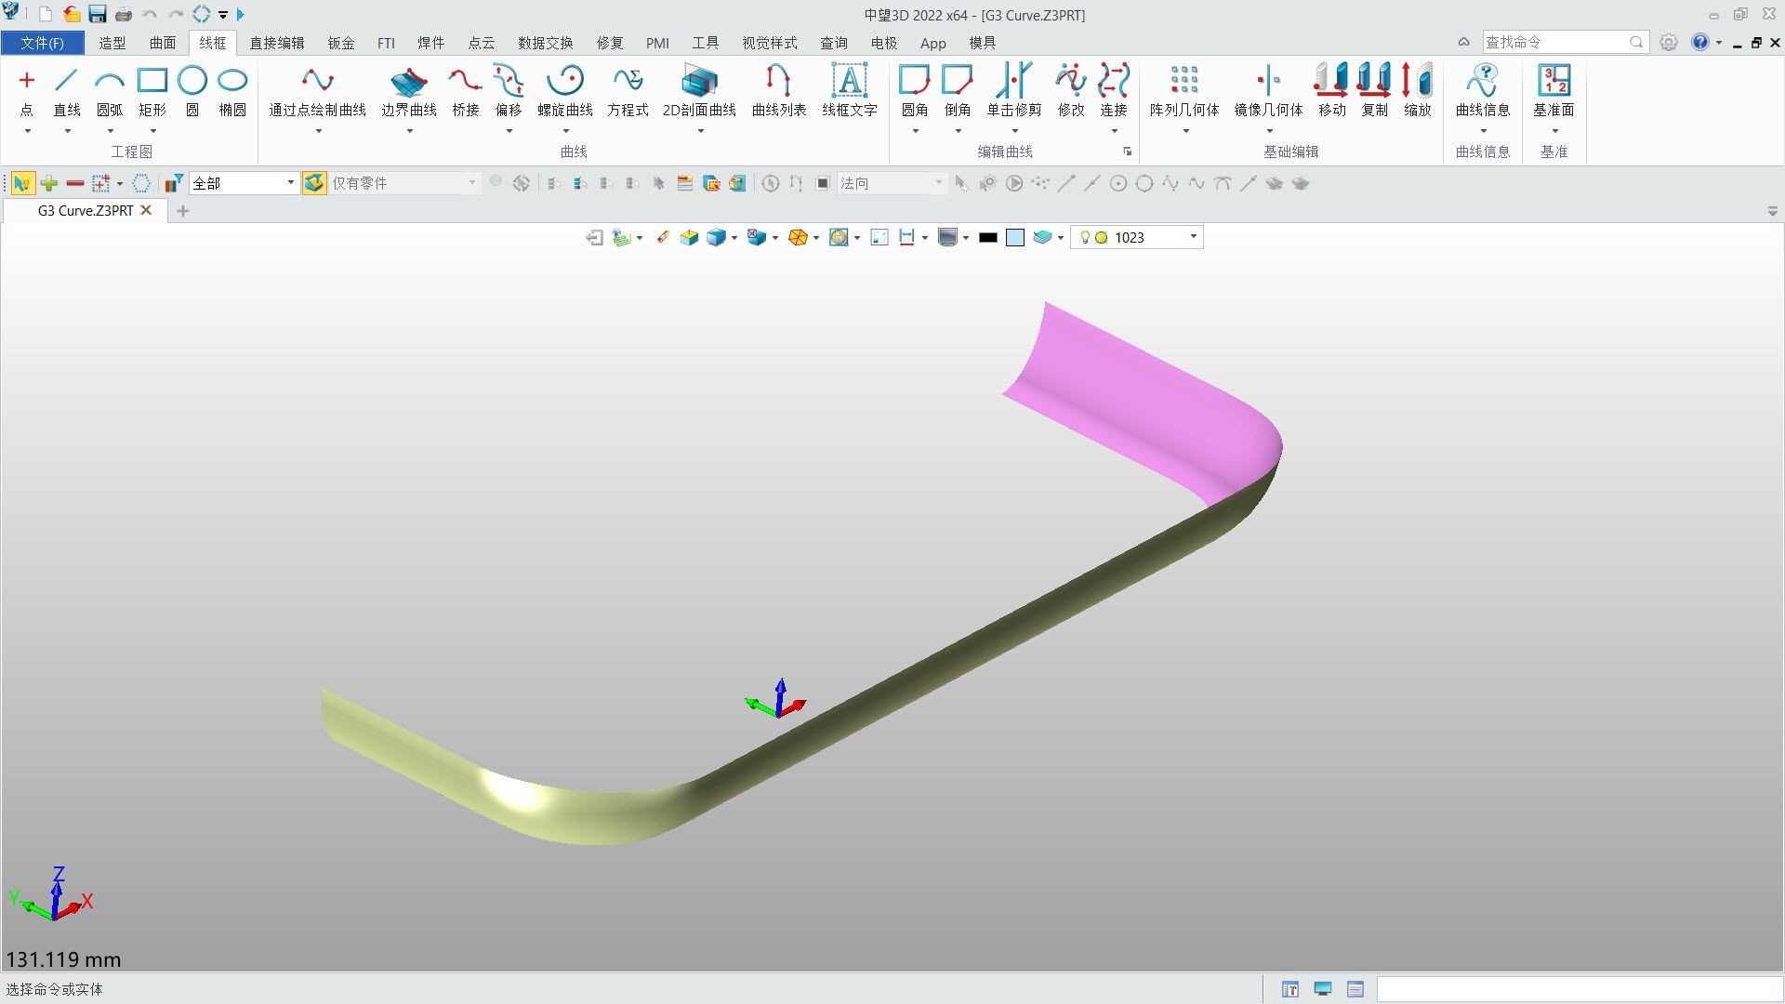Click the Move (移动) command
Viewport: 1785px width, 1004px height.
1331,90
